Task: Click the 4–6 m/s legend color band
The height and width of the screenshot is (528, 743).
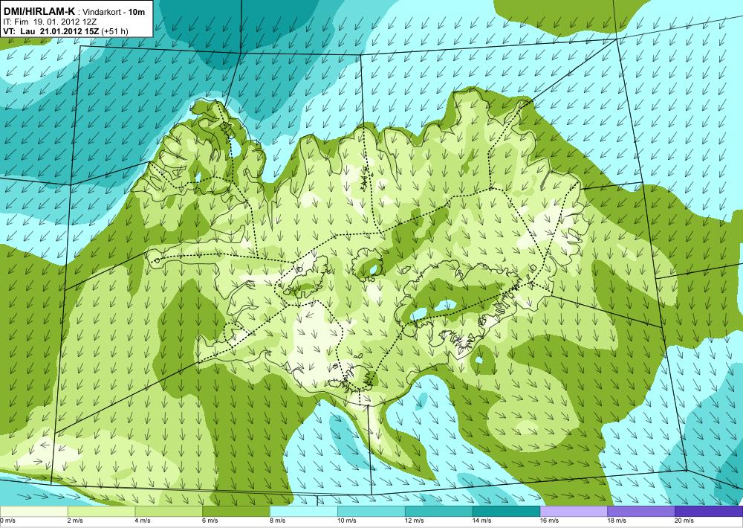Action: tap(169, 512)
